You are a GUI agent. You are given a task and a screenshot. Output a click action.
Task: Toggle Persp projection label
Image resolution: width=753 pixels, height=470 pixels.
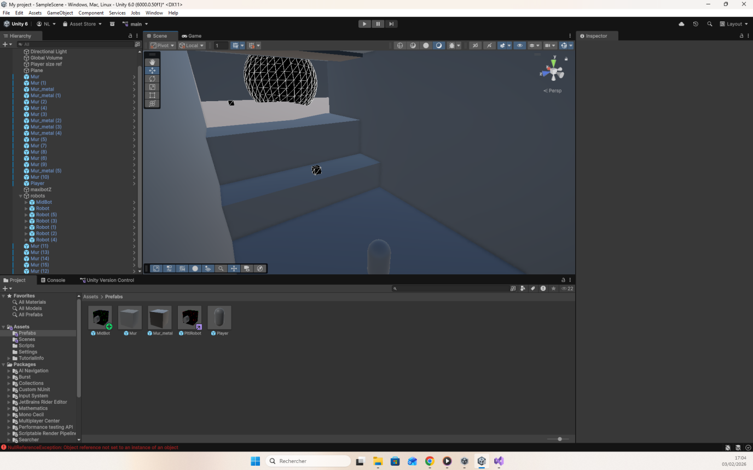(553, 91)
